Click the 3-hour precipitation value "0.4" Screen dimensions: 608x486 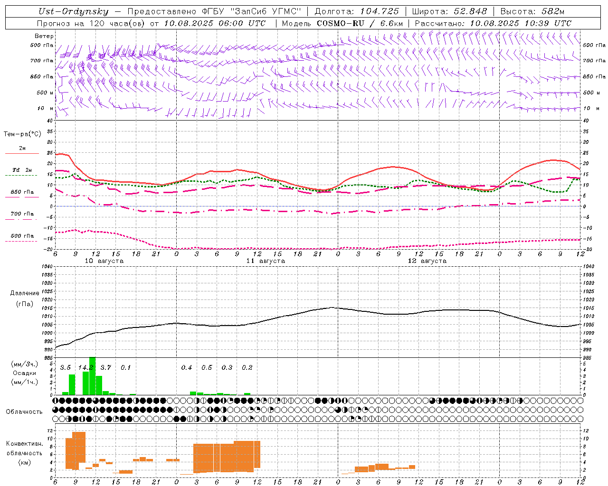(x=187, y=367)
